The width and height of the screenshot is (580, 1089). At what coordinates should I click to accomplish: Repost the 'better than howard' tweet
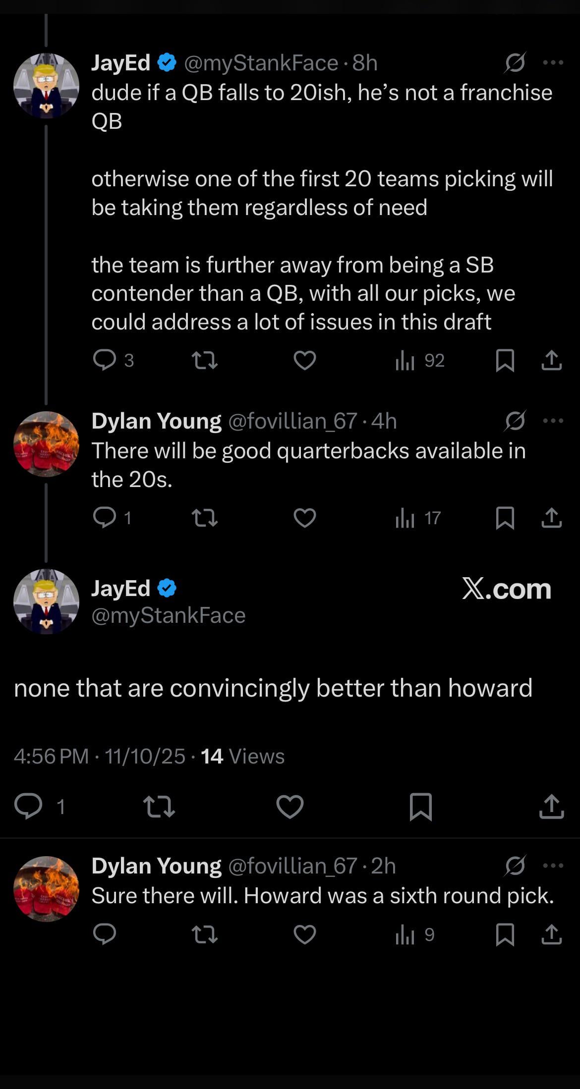(159, 806)
